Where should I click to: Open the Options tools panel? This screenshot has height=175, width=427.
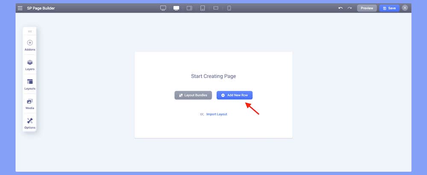30,123
